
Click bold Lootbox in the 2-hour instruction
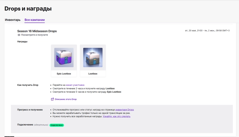(x=110, y=88)
